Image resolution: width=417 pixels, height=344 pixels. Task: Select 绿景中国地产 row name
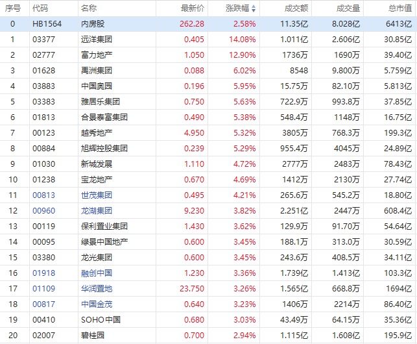point(104,241)
